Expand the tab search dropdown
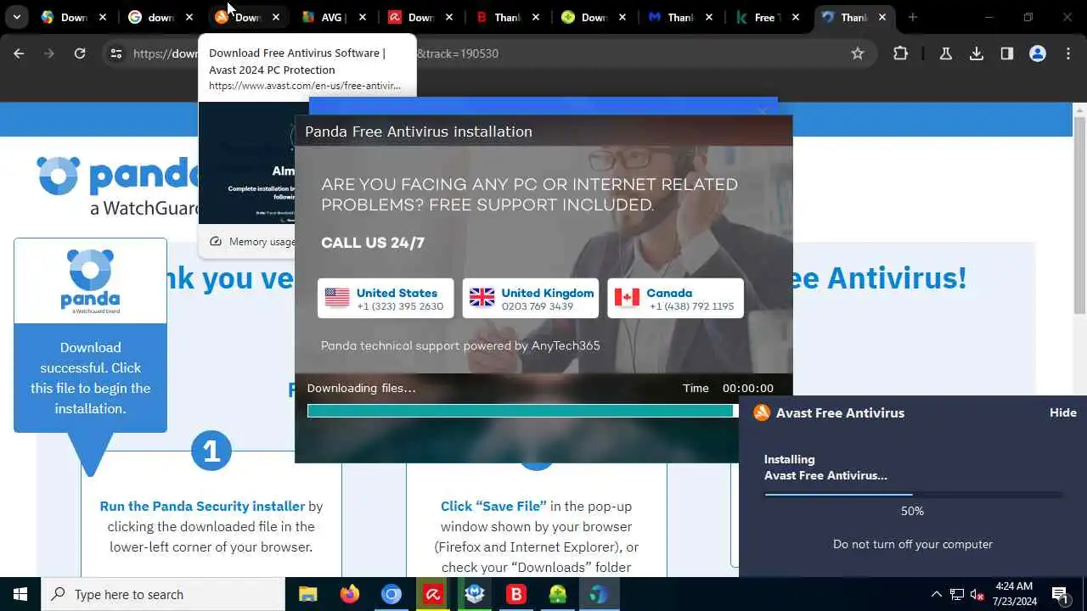 pos(17,17)
